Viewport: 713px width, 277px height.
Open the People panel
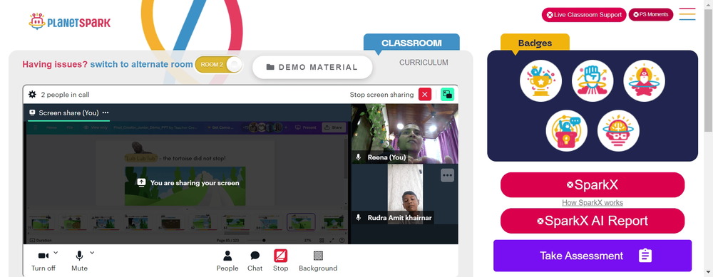[x=227, y=261]
